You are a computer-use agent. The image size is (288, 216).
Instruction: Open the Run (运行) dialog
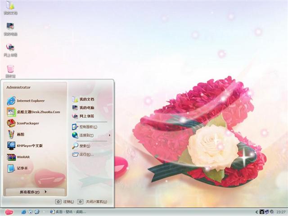point(83,154)
